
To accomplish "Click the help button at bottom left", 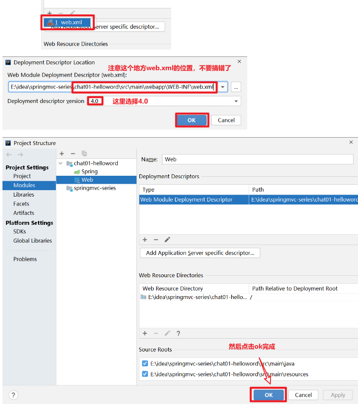I will point(13,395).
